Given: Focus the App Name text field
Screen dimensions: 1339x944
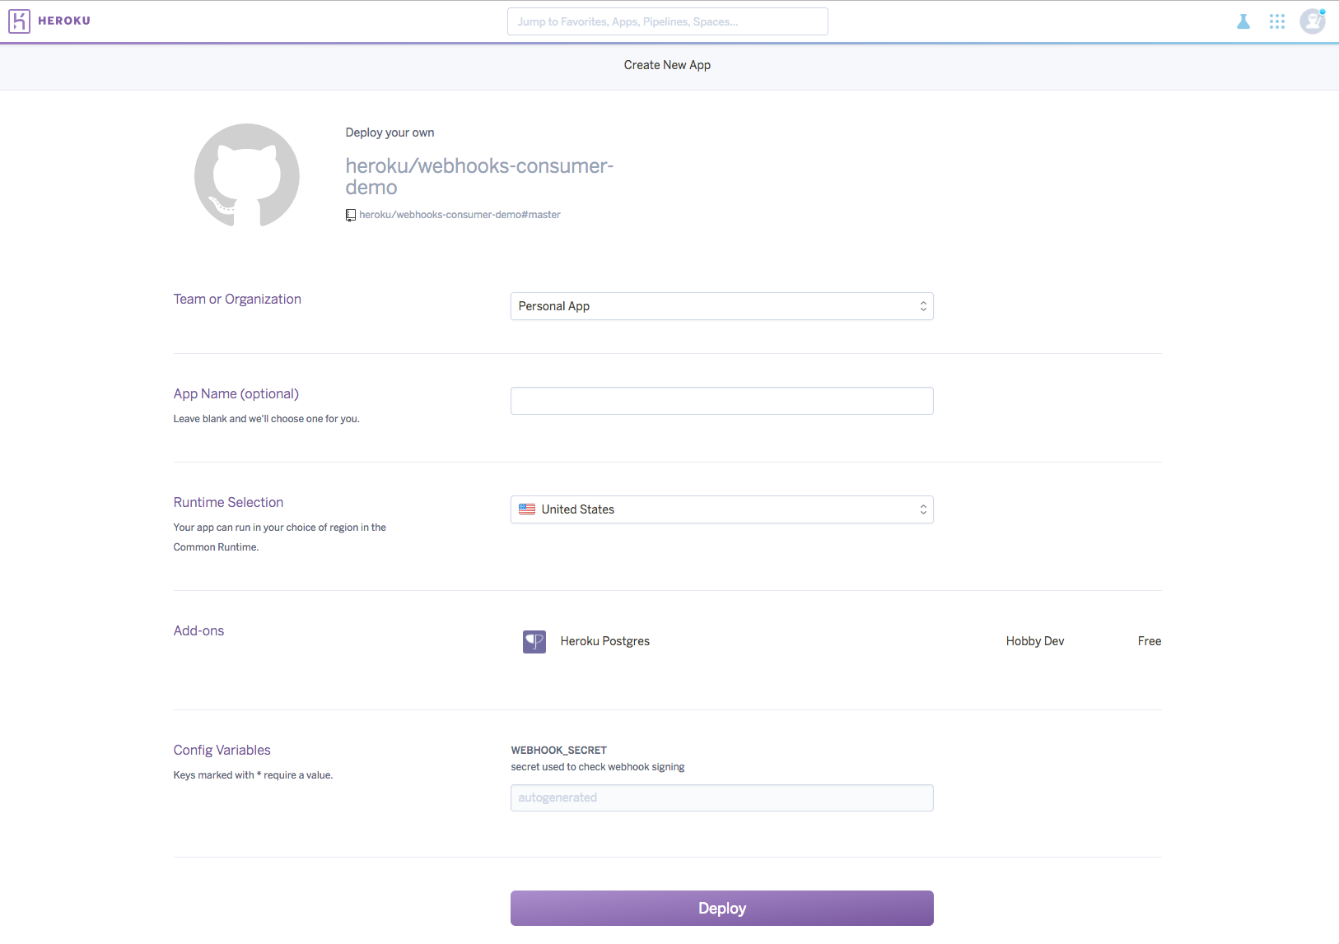Looking at the screenshot, I should point(721,401).
